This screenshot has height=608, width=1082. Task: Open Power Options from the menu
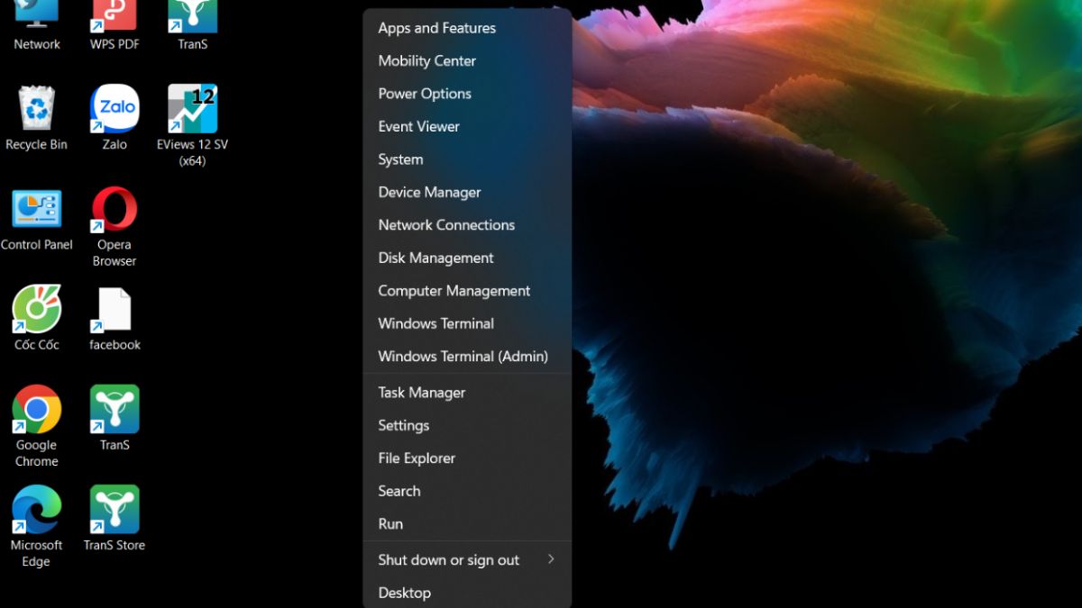[425, 94]
